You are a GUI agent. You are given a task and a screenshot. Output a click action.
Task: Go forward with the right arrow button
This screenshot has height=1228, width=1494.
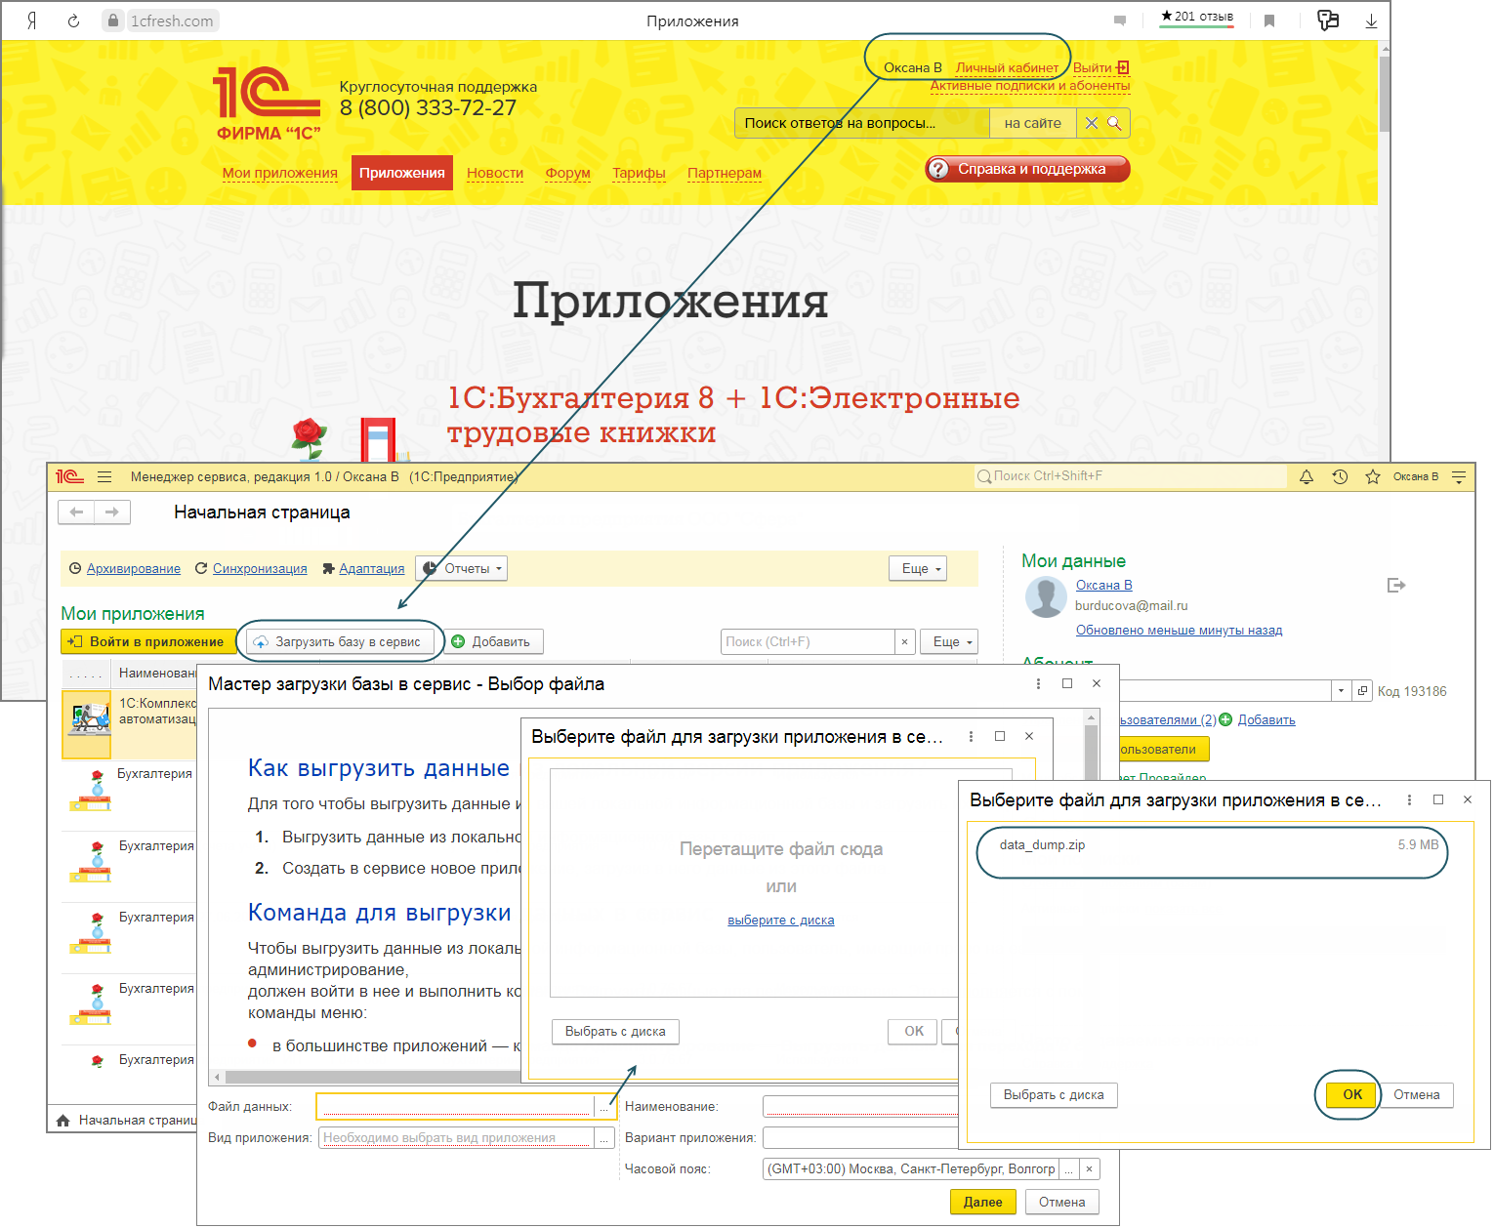(112, 512)
